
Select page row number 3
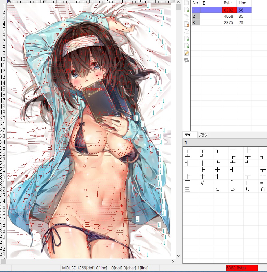coord(196,22)
